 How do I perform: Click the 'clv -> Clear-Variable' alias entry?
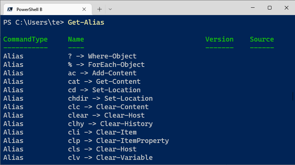[110, 158]
